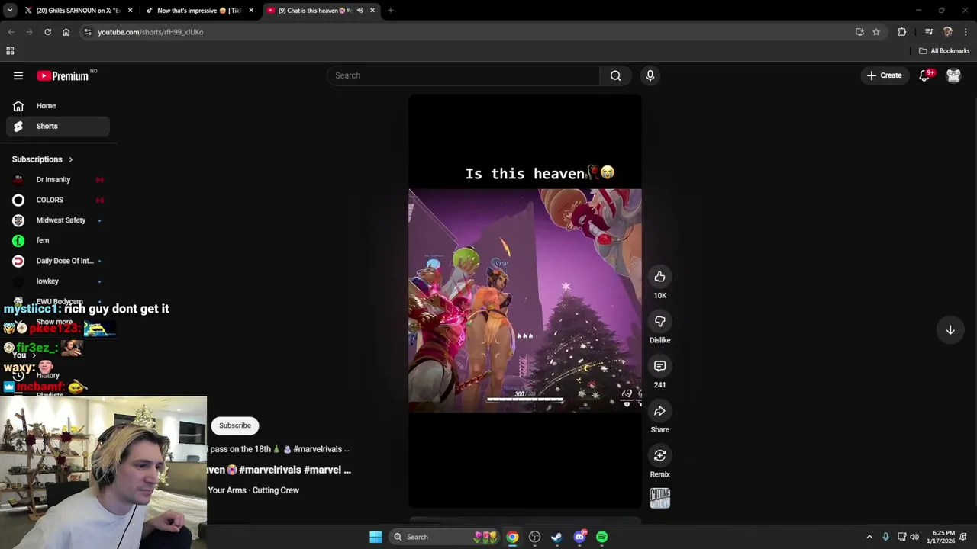The width and height of the screenshot is (977, 549).
Task: Like this Short with thumbs up
Action: pos(659,277)
